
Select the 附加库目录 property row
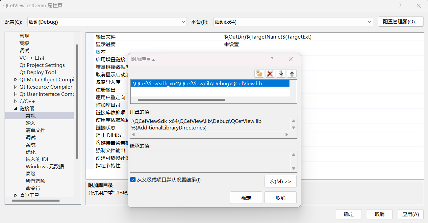108,105
